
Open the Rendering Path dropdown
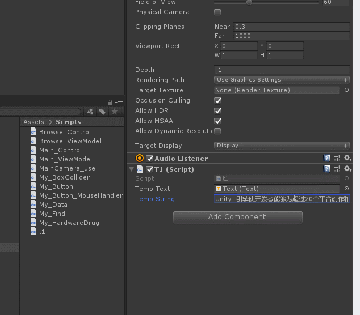point(282,80)
